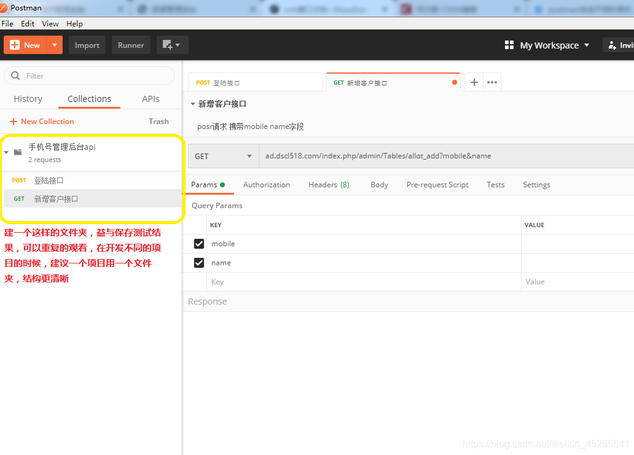634x455 pixels.
Task: Select the Tests tab
Action: 495,185
